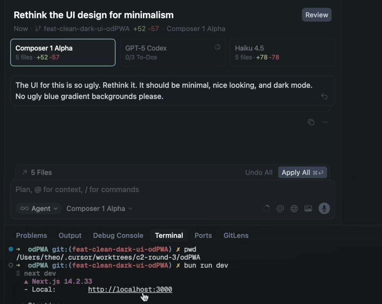
Task: Select the Terminal tab
Action: point(169,235)
